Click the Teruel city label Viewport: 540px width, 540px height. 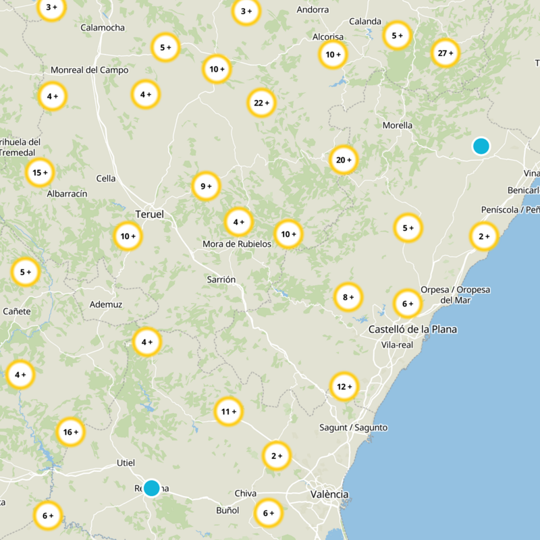149,214
